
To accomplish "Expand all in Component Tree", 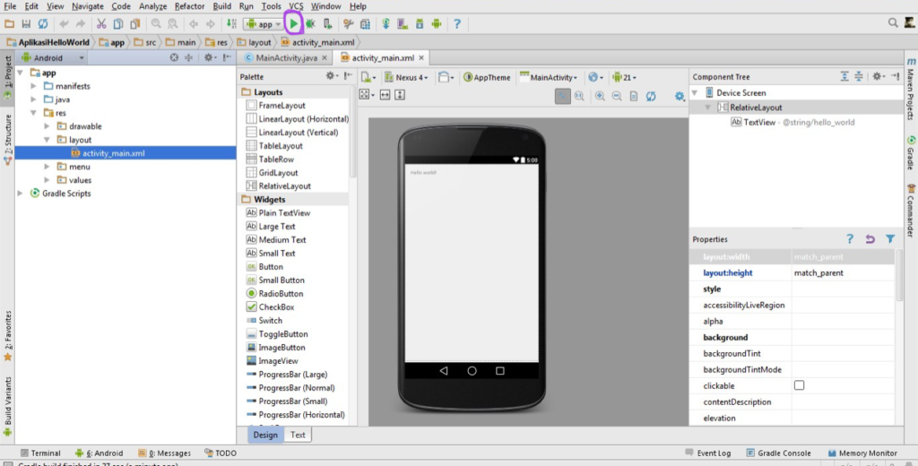I will (x=844, y=76).
